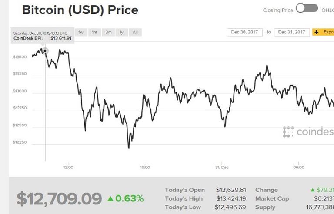Click the 18:00 time axis label
334x214 pixels.
[145, 167]
